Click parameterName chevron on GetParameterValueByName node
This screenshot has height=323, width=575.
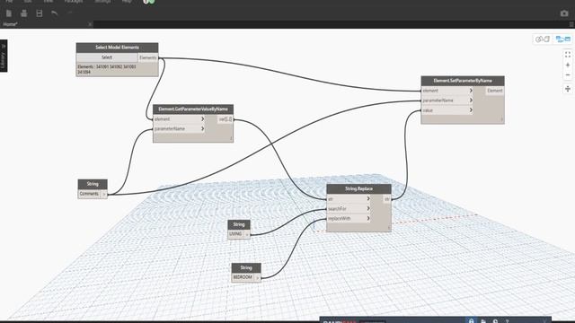(202, 128)
